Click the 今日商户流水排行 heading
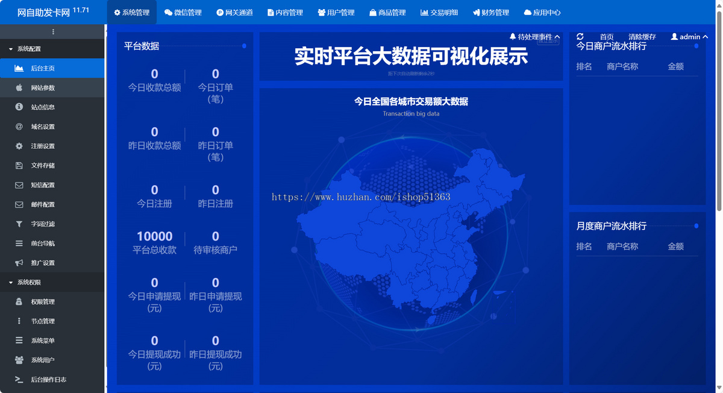723x393 pixels. (612, 46)
